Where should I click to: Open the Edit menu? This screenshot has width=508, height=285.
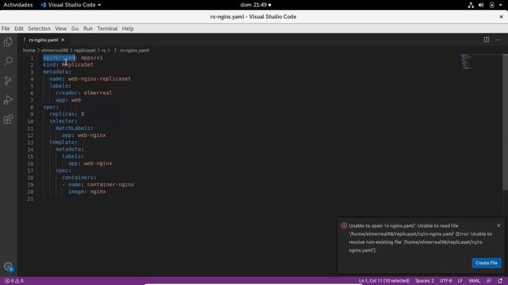point(19,28)
